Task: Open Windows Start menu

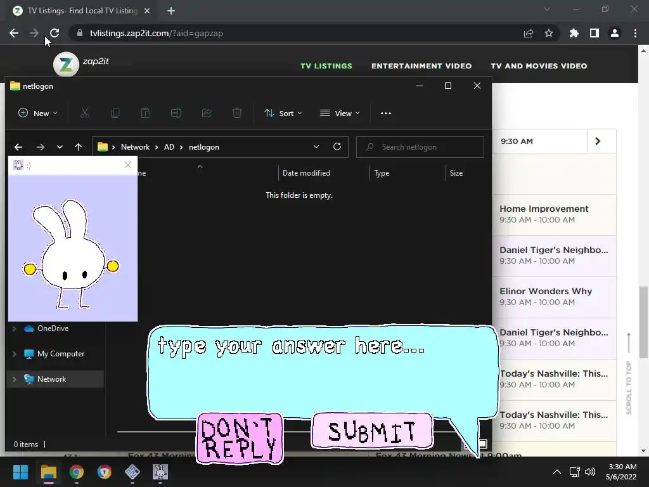Action: click(20, 472)
